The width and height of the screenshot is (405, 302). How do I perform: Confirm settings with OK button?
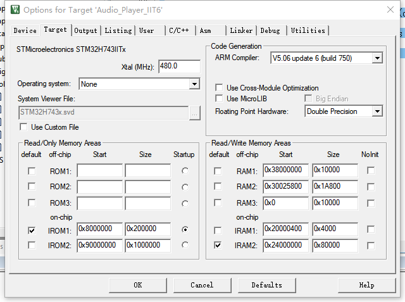coord(138,285)
